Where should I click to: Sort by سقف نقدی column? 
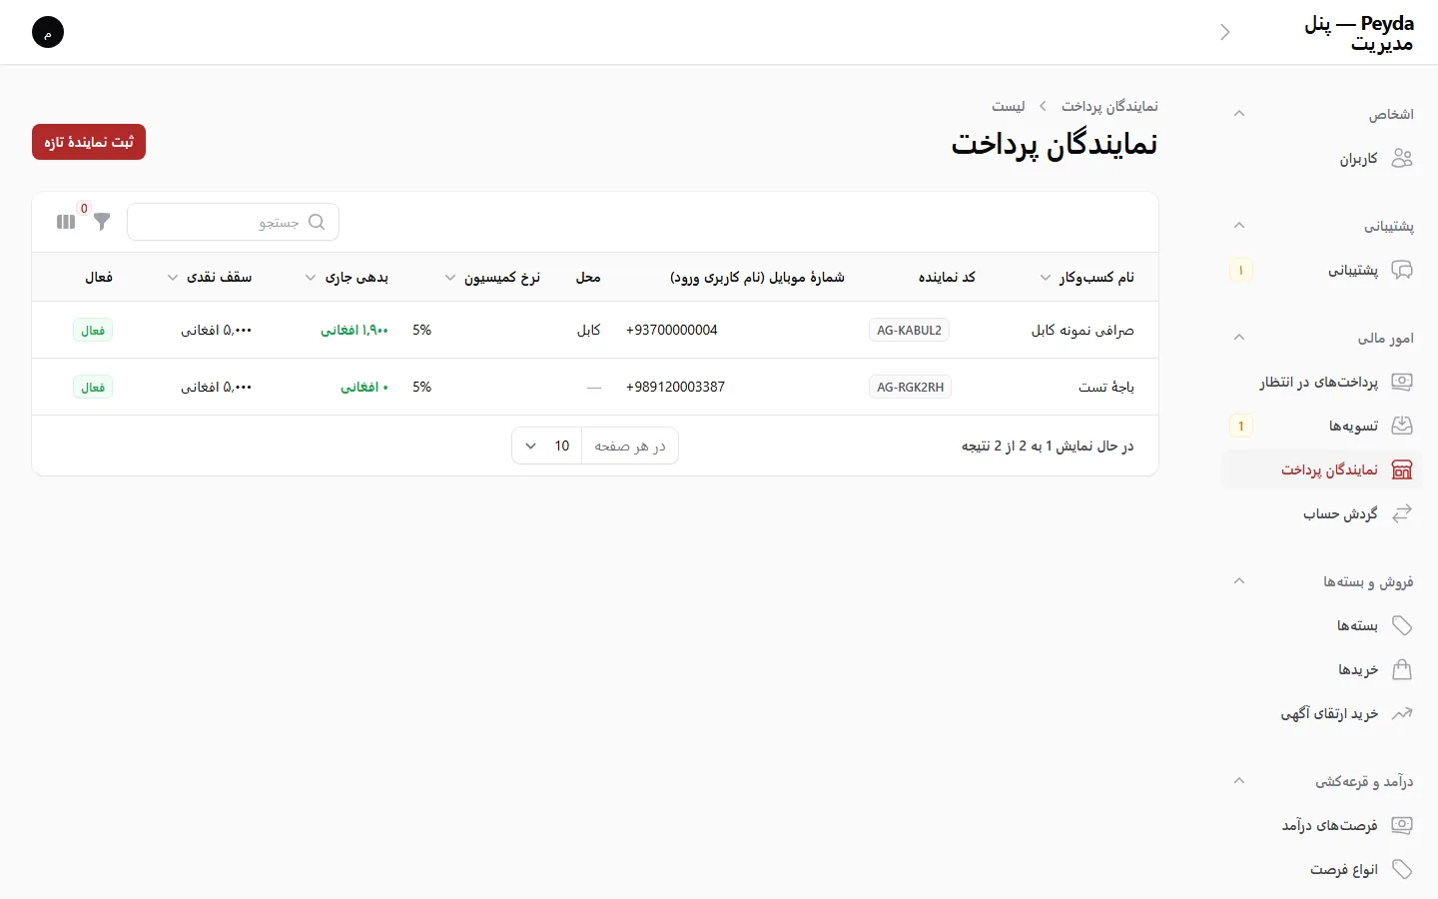tap(210, 278)
